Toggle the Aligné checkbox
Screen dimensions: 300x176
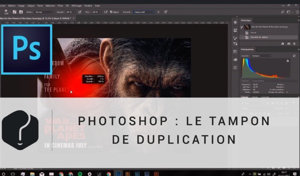(x=111, y=12)
